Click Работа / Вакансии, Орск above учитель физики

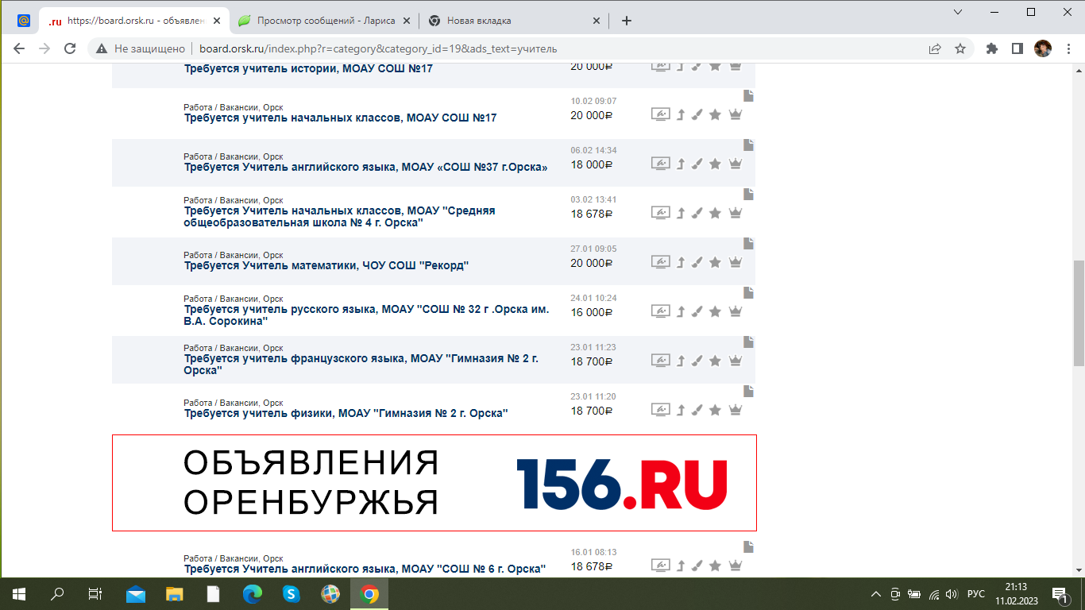tap(234, 403)
